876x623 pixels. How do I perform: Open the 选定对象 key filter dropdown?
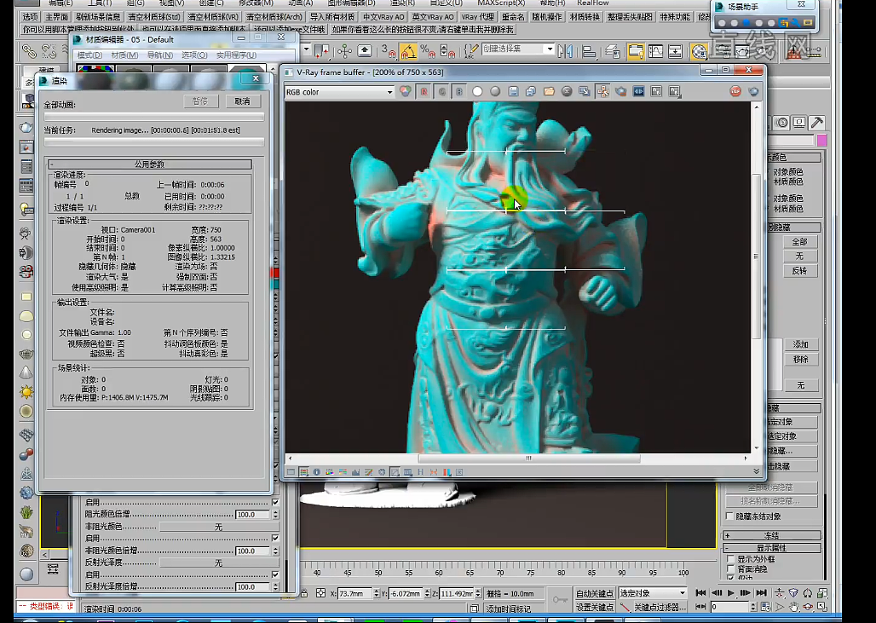[x=652, y=593]
